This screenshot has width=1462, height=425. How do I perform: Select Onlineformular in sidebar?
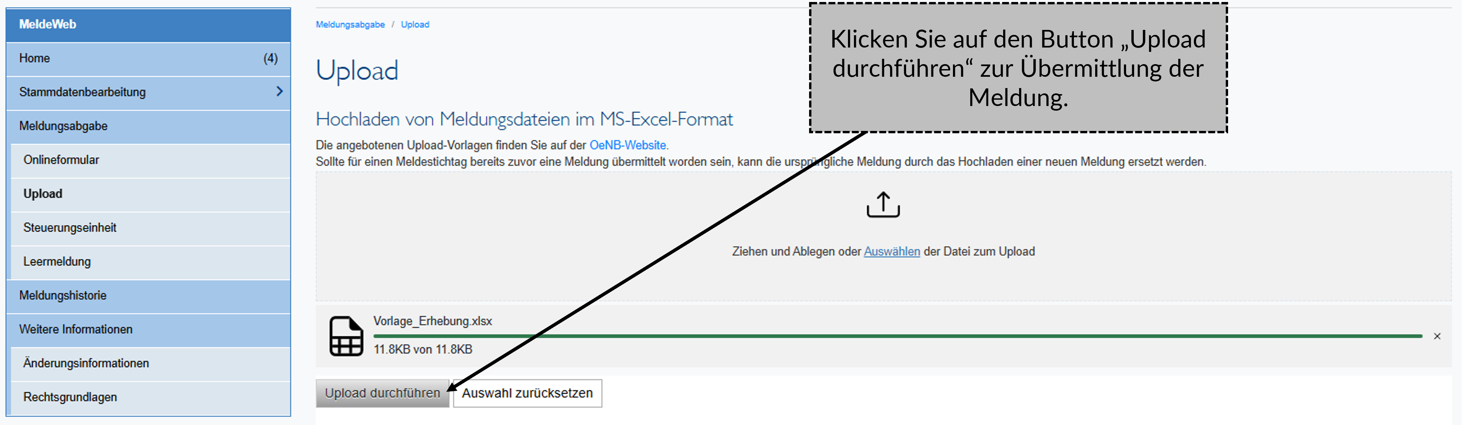coord(61,160)
